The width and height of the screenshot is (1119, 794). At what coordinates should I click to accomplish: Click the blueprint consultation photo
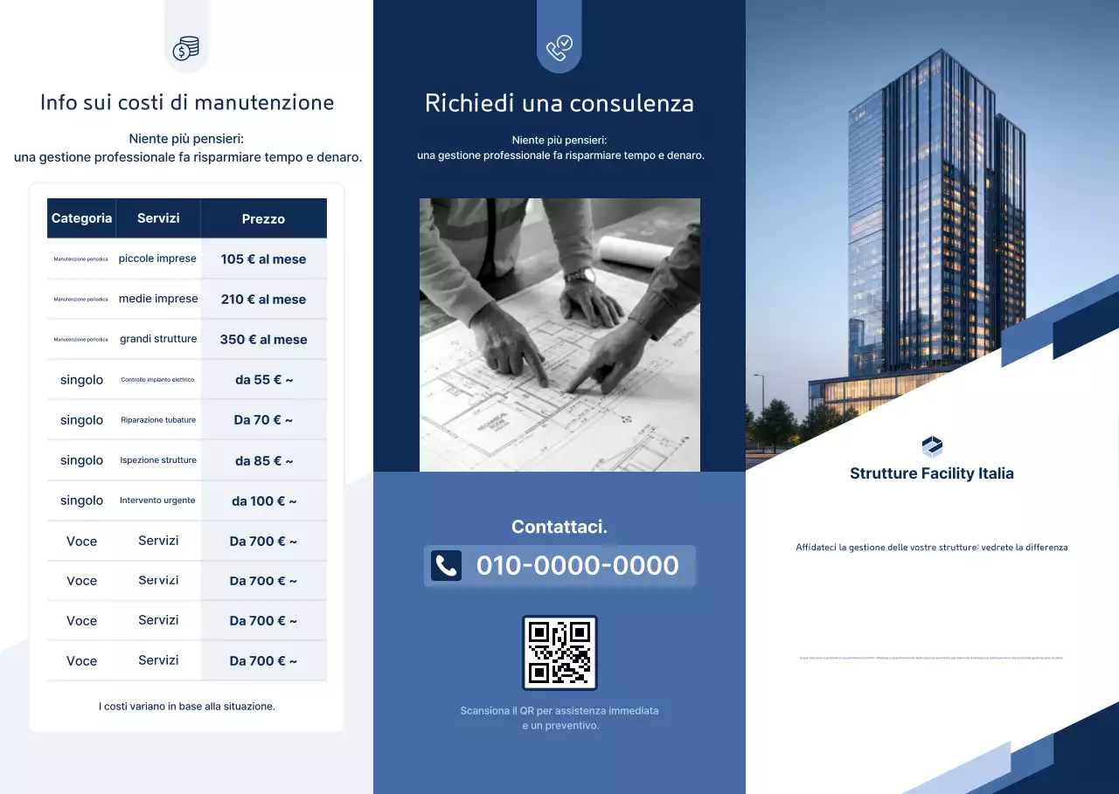point(559,335)
